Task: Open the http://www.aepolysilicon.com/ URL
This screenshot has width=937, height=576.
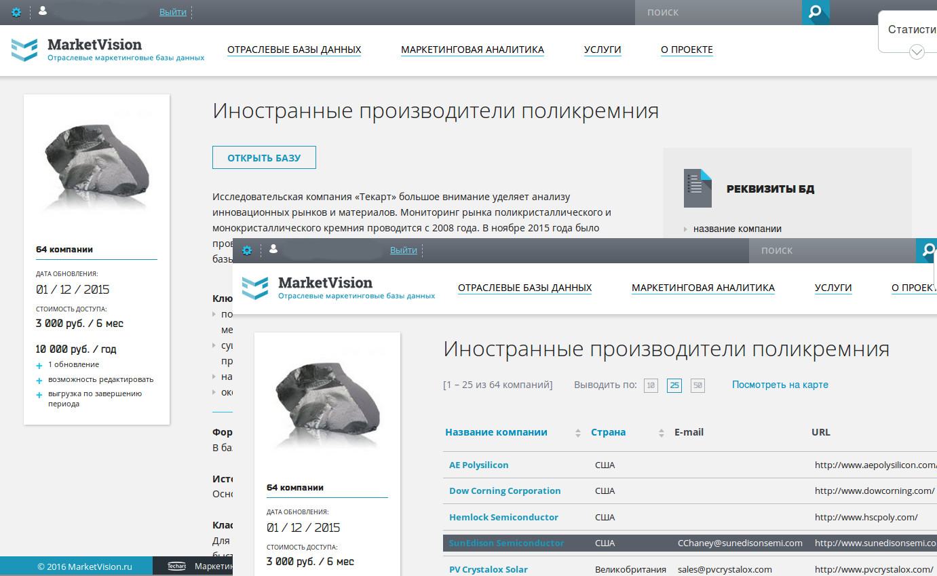Action: click(876, 465)
